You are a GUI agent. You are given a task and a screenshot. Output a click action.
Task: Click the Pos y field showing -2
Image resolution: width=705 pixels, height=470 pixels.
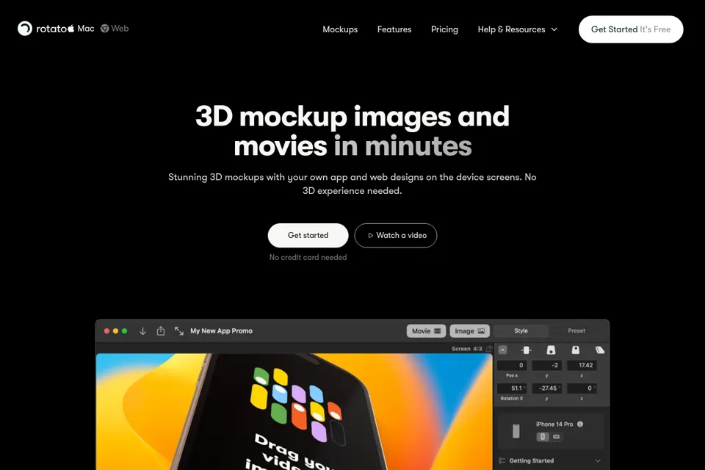[x=546, y=365]
